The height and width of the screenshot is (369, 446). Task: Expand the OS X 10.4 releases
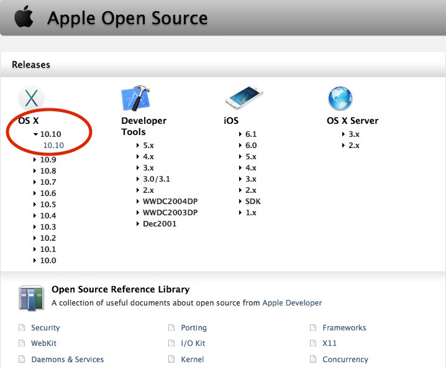[x=35, y=216]
